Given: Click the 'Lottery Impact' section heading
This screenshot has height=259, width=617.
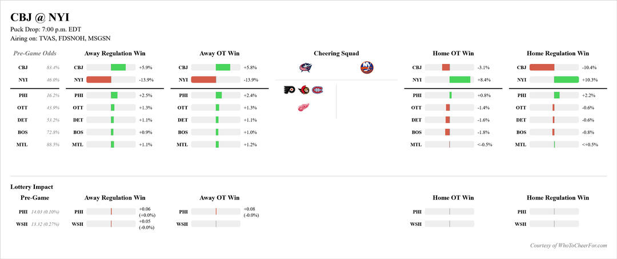Looking at the screenshot, I should (32, 187).
